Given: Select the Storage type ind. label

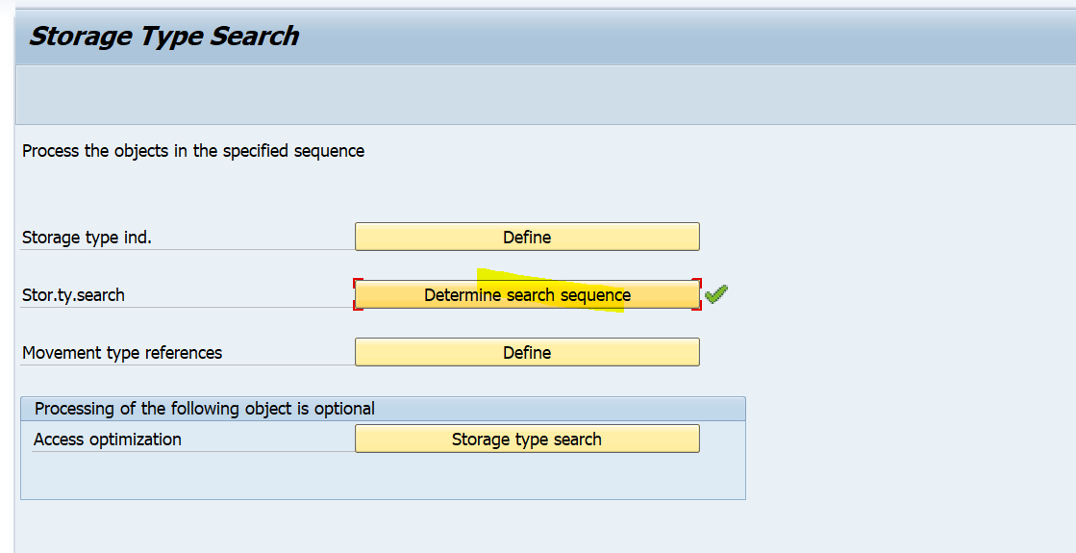Looking at the screenshot, I should (87, 238).
